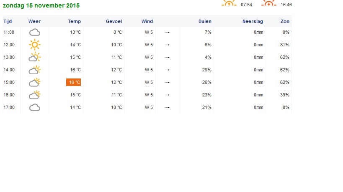343x192 pixels.
Task: Click the partly cloudy icon at 15:00
Action: point(35,82)
